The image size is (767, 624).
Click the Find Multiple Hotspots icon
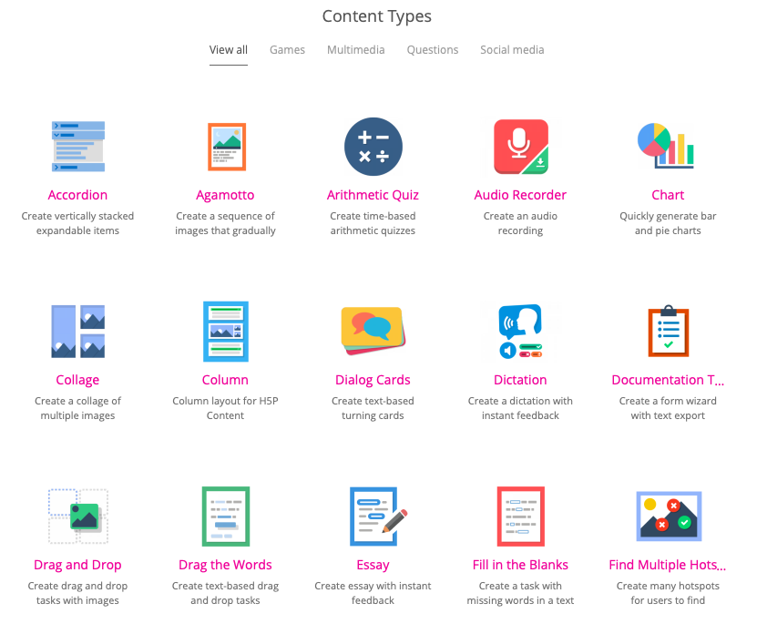[x=667, y=517]
